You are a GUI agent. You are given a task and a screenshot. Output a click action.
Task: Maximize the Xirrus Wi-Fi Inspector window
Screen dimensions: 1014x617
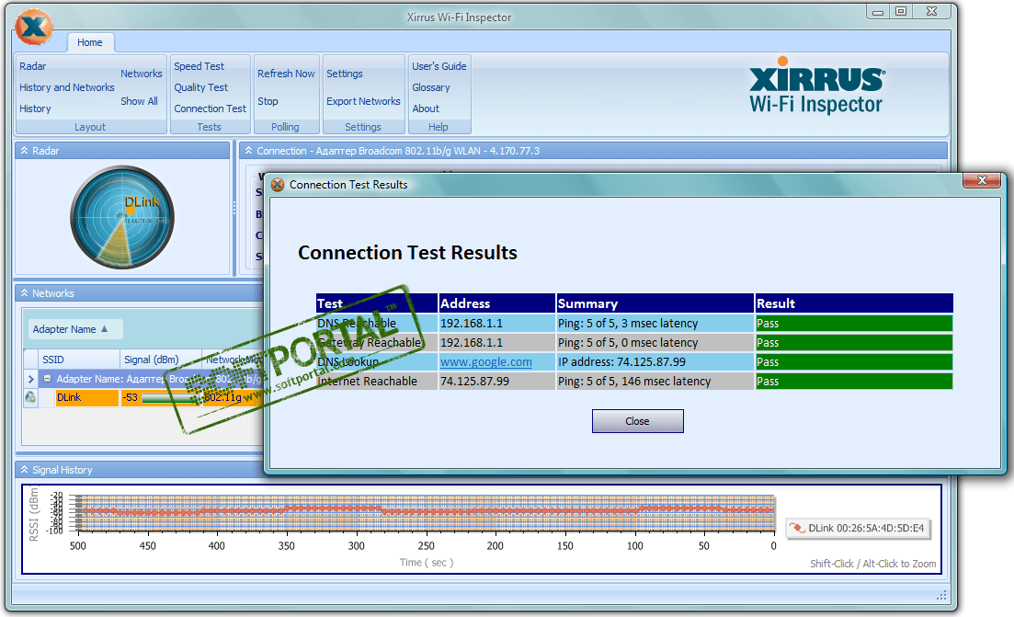point(900,12)
